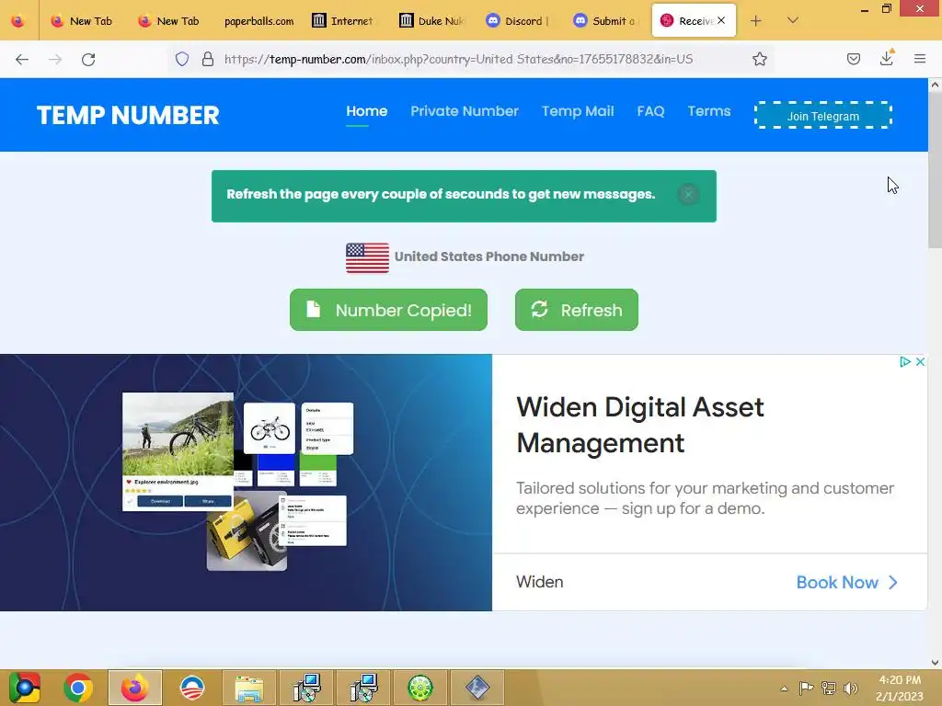Image resolution: width=942 pixels, height=706 pixels.
Task: Show site security lock information
Action: point(208,59)
